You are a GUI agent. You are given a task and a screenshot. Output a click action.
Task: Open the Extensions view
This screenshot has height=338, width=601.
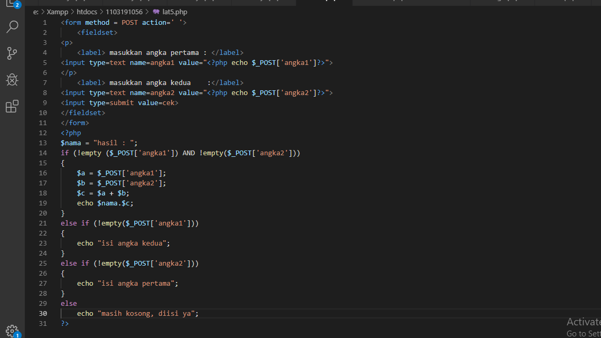pos(12,106)
